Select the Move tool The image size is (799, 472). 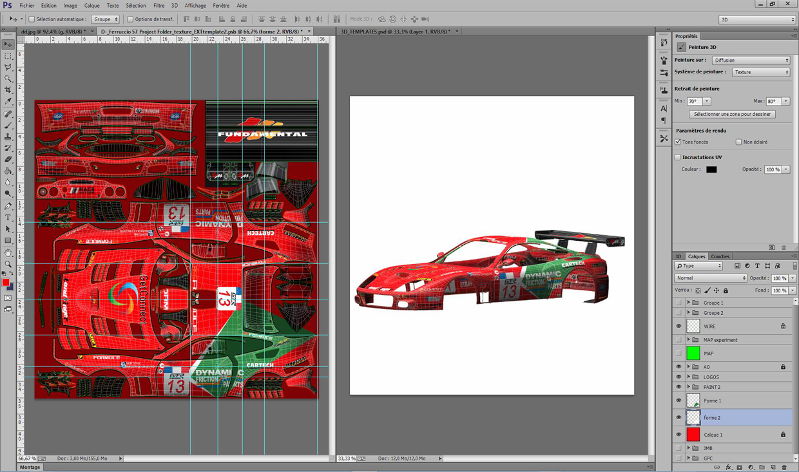click(x=8, y=44)
